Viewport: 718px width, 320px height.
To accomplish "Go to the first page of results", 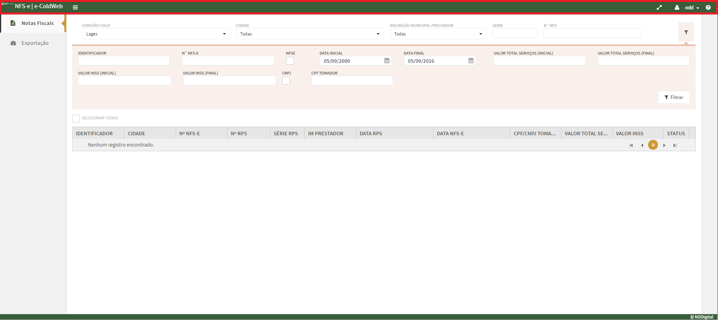I will tap(631, 145).
